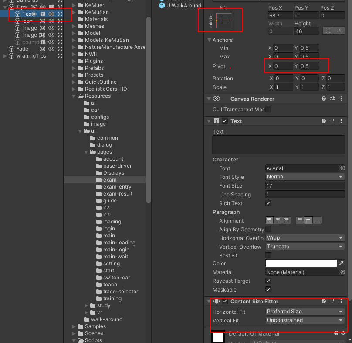Select UIWalkAround prefab asset
Viewport: 352px width, 343px height.
(180, 5)
